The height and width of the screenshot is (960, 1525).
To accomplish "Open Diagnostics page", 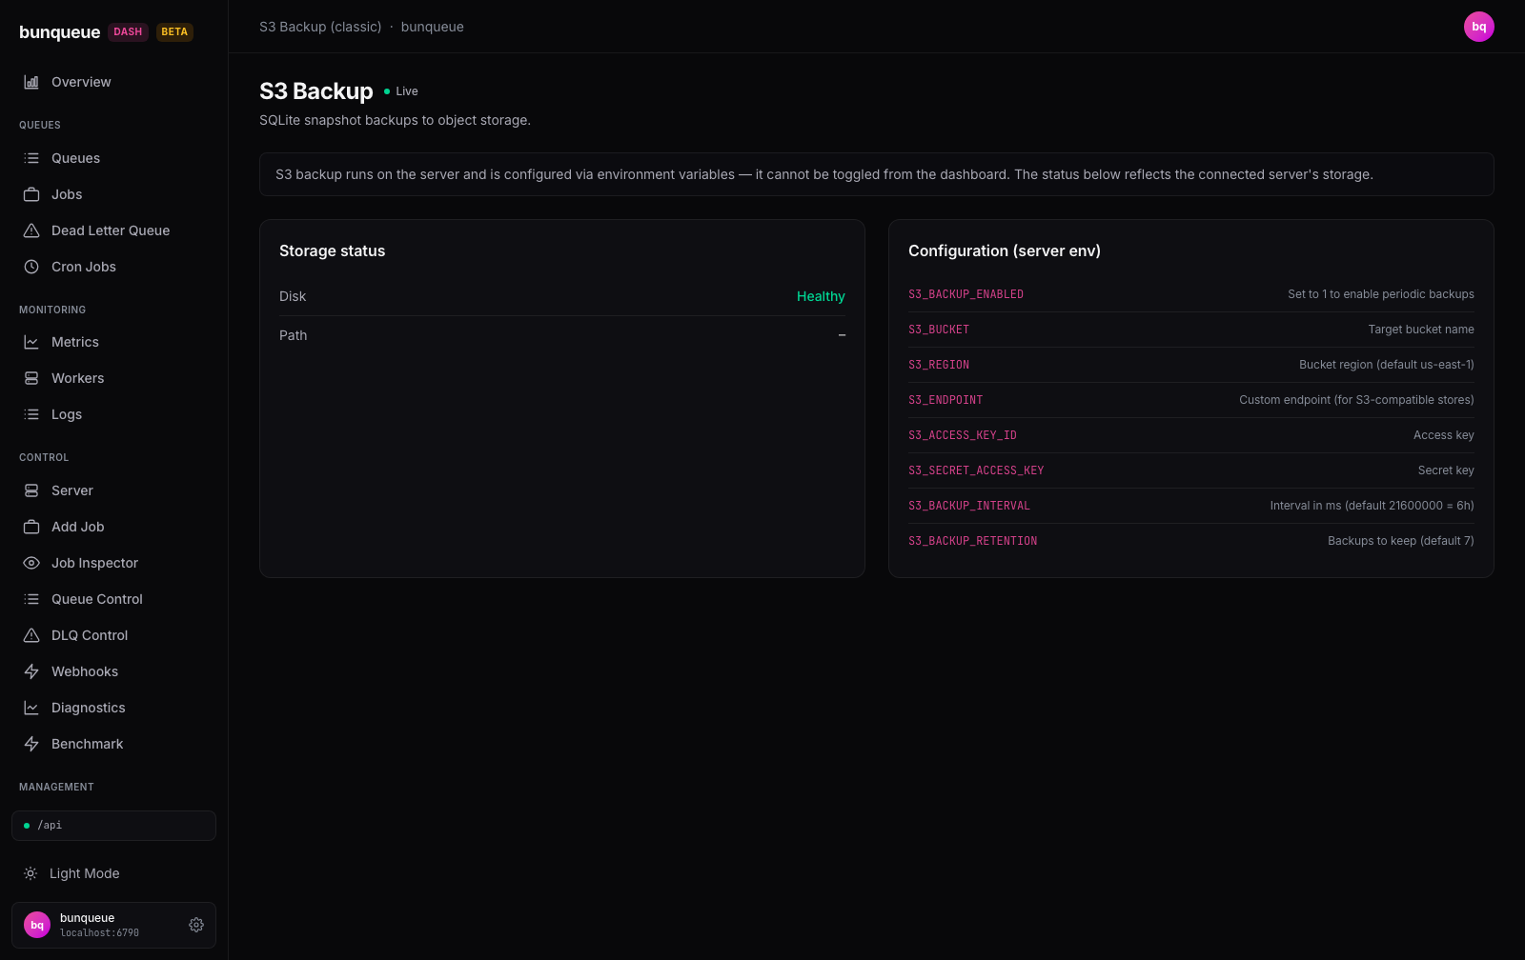I will tap(113, 708).
